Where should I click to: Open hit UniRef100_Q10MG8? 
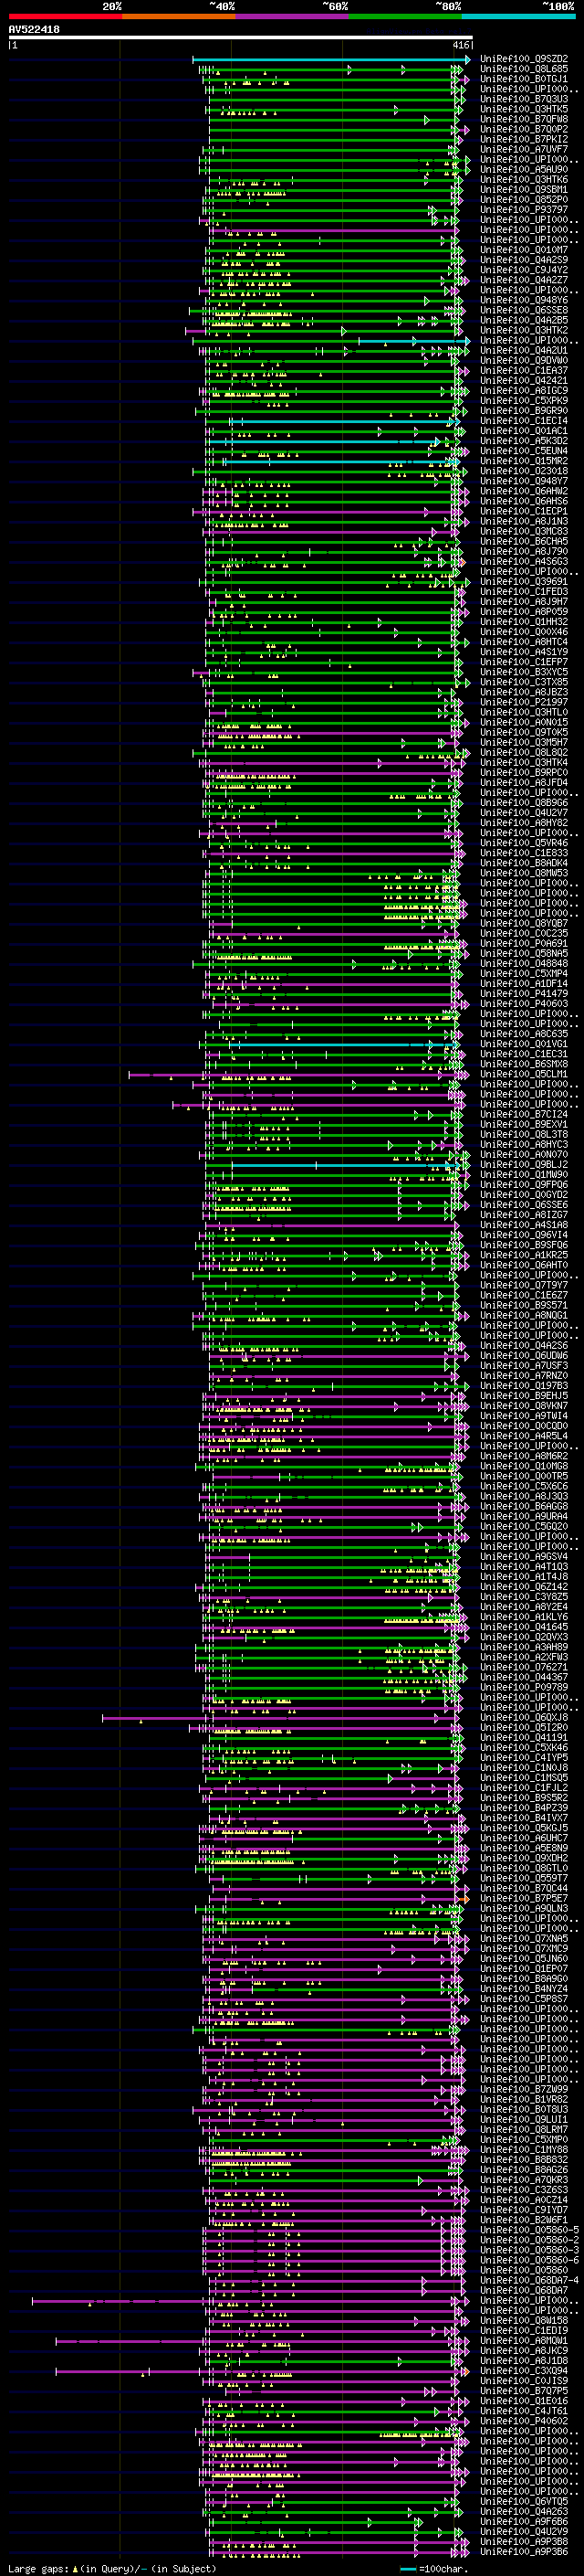point(524,1467)
